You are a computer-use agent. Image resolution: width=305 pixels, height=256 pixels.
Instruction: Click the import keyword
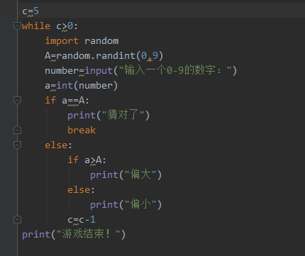coord(62,41)
